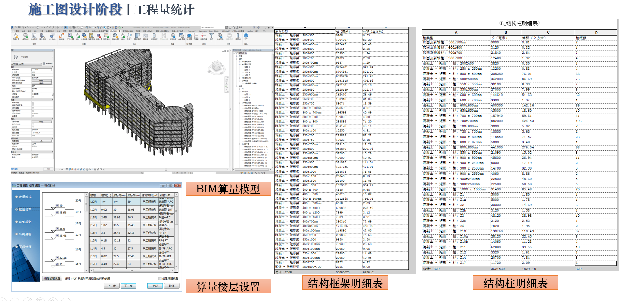The height and width of the screenshot is (301, 638).
Task: Enable the 创建归属视图 checkbox
Action: (x=160, y=278)
